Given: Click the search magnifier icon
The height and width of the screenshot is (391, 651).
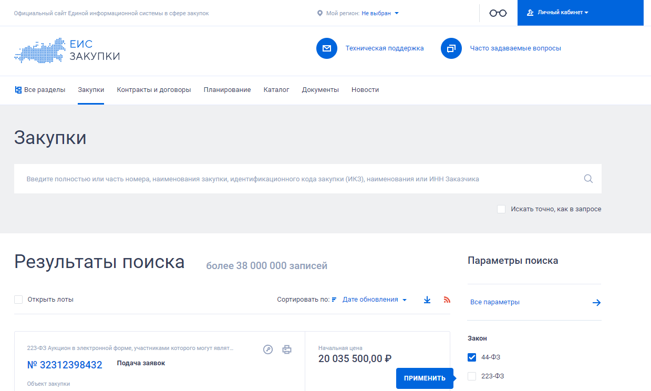Looking at the screenshot, I should [x=588, y=179].
